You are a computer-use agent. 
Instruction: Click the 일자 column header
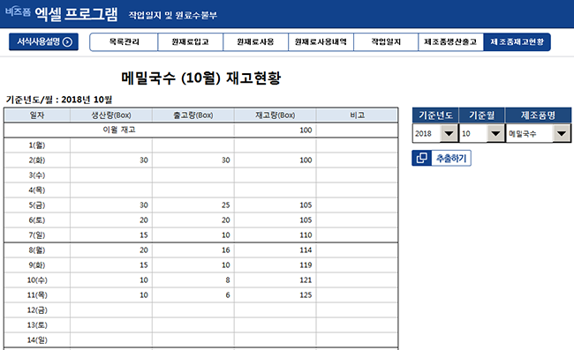pos(37,115)
